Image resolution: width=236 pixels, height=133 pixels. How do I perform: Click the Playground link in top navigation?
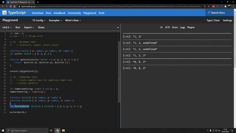click(x=90, y=13)
